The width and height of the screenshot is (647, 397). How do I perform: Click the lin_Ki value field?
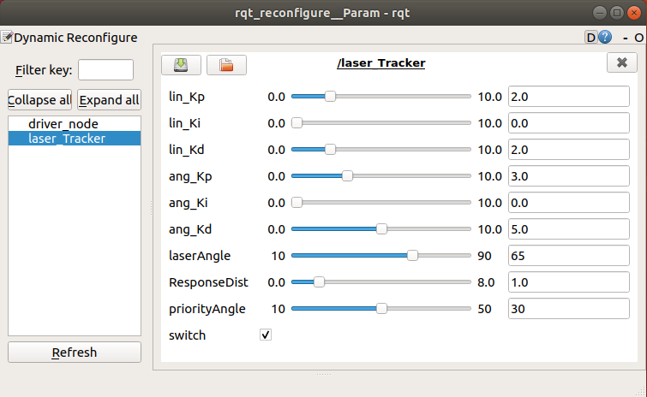[x=569, y=122]
